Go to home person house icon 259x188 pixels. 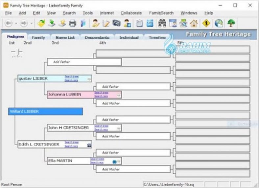[194, 23]
